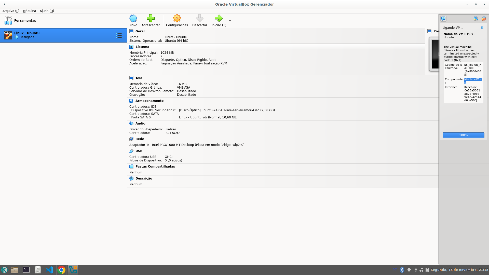Image resolution: width=489 pixels, height=275 pixels.
Task: Open the Áudio settings header link
Action: click(140, 123)
